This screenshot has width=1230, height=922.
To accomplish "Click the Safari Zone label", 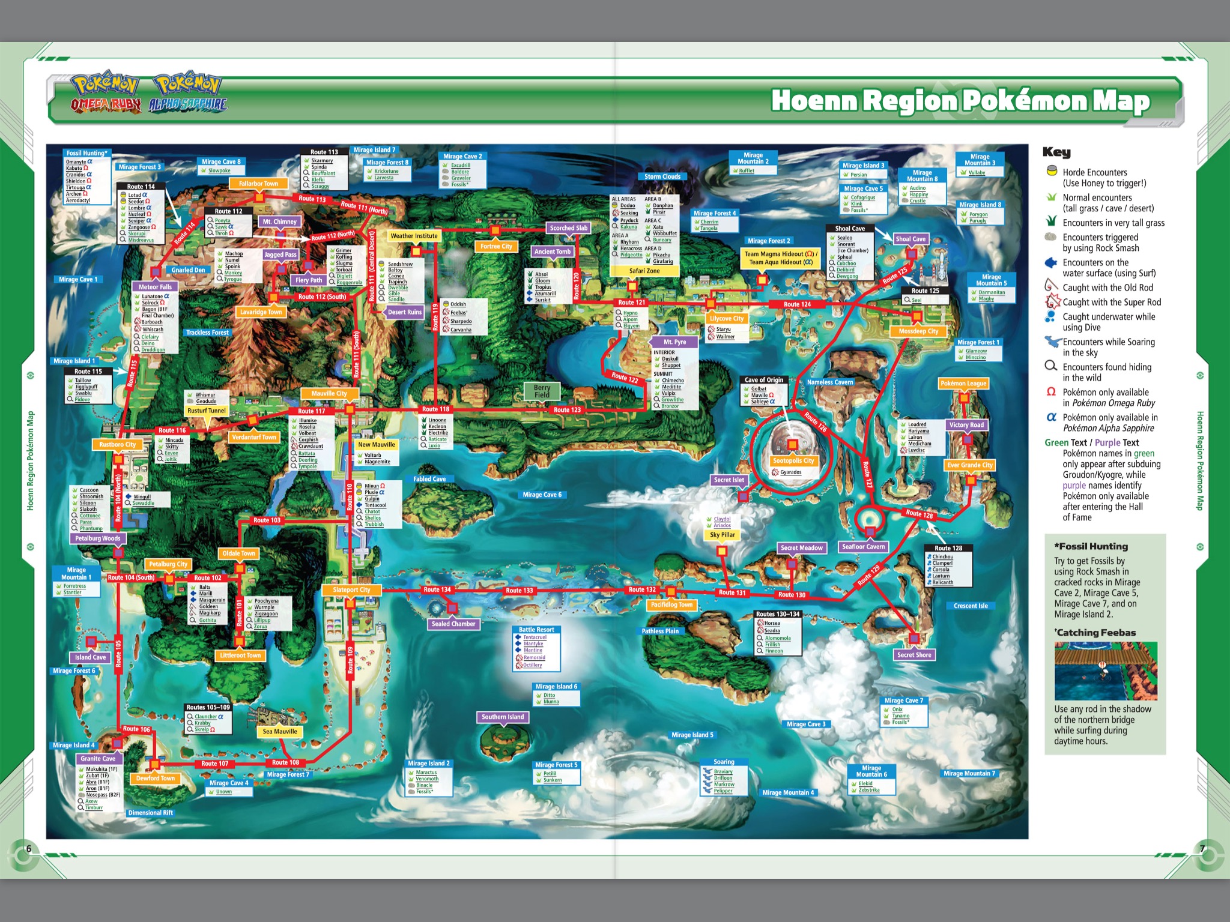I will click(644, 271).
